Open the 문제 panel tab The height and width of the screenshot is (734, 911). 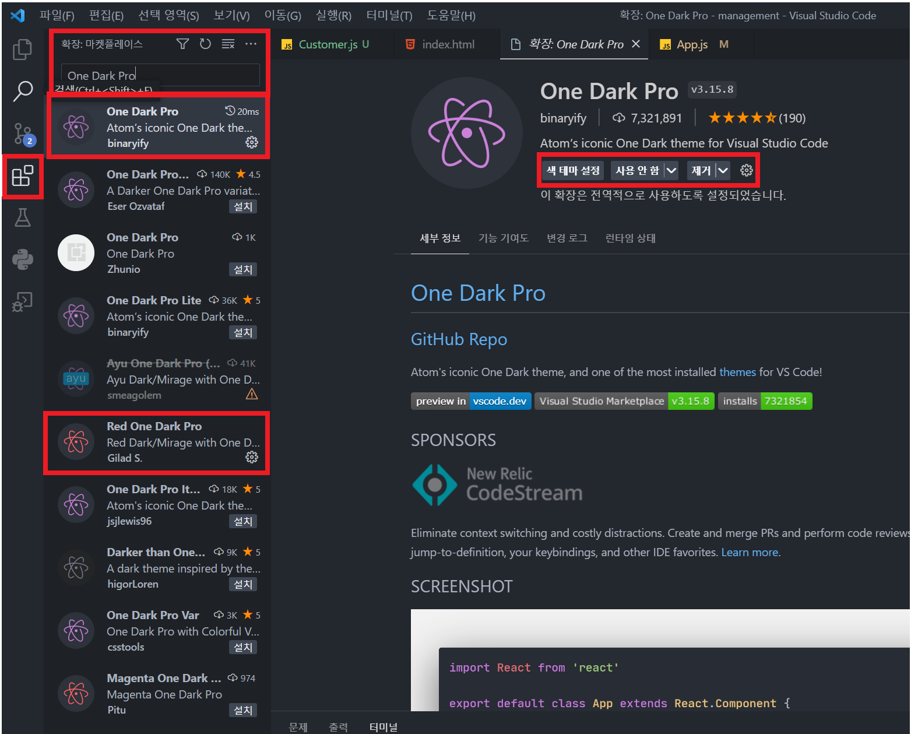tap(298, 726)
